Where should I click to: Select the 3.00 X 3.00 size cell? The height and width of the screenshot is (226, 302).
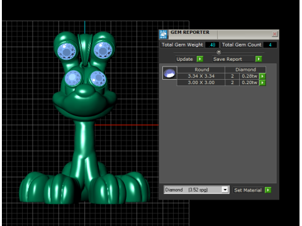201,82
